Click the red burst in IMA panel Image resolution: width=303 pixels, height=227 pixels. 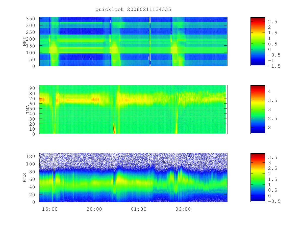[114, 128]
